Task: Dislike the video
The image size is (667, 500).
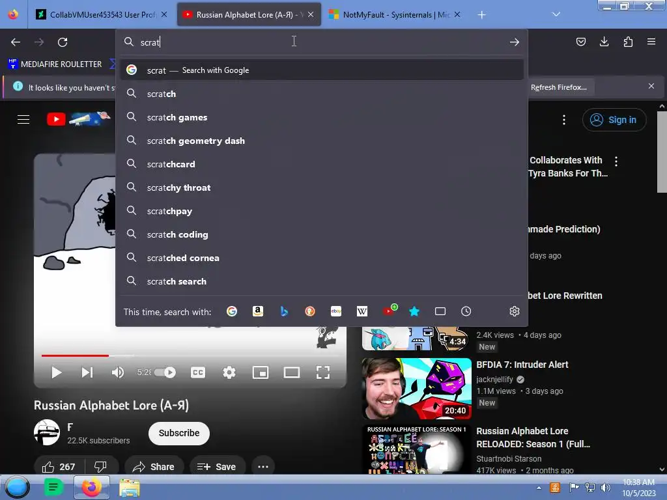Action: (100, 466)
